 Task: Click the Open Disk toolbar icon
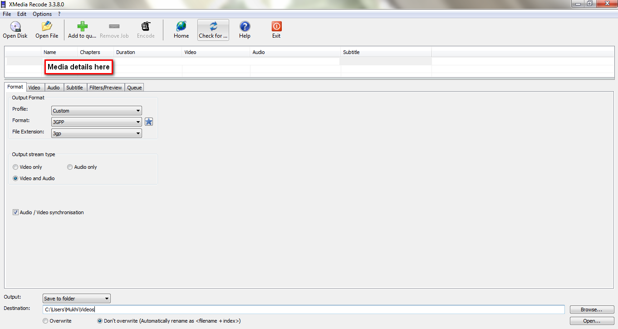point(15,26)
